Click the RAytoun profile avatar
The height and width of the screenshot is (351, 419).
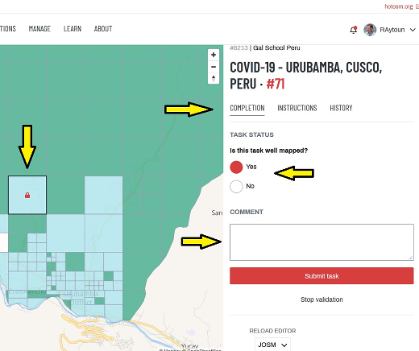point(370,30)
